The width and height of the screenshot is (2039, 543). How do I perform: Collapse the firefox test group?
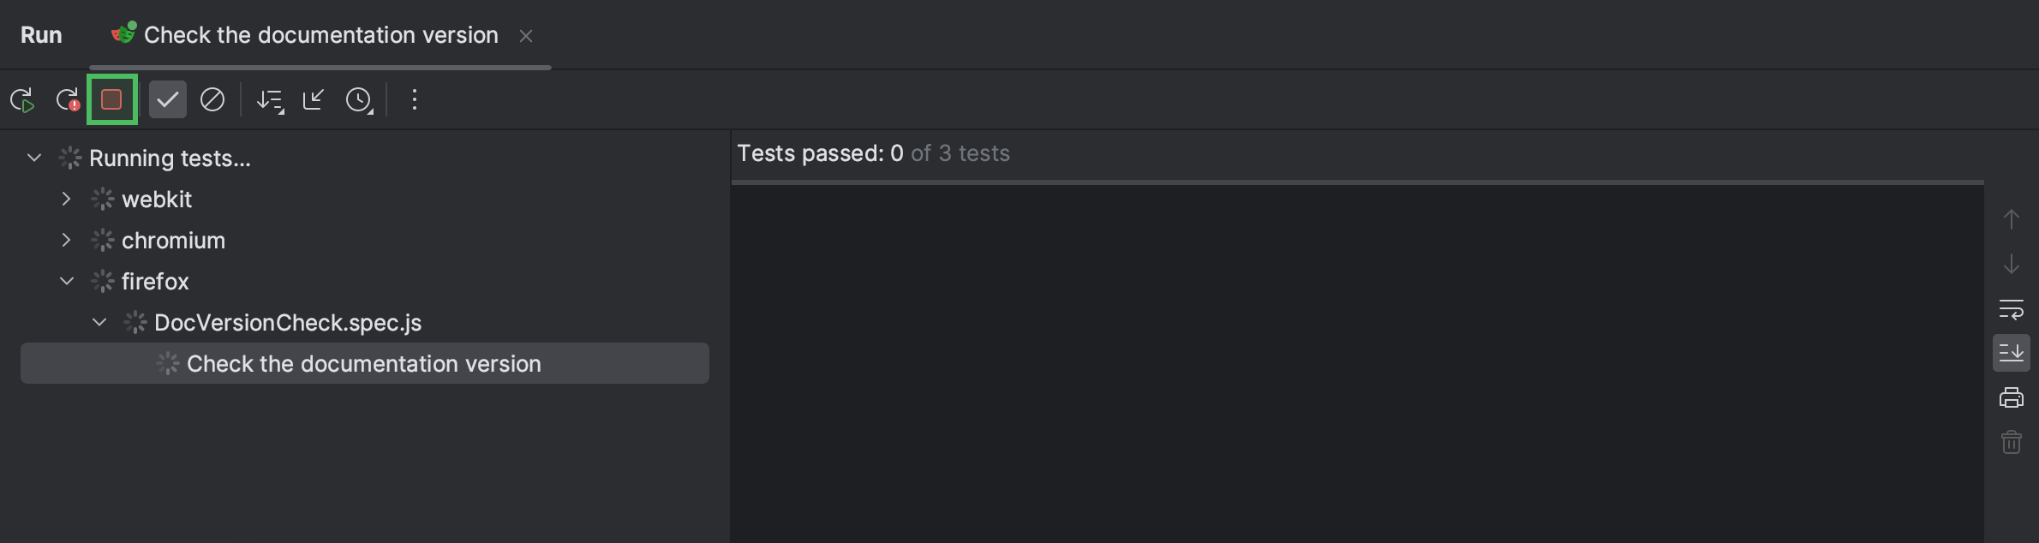pyautogui.click(x=67, y=281)
